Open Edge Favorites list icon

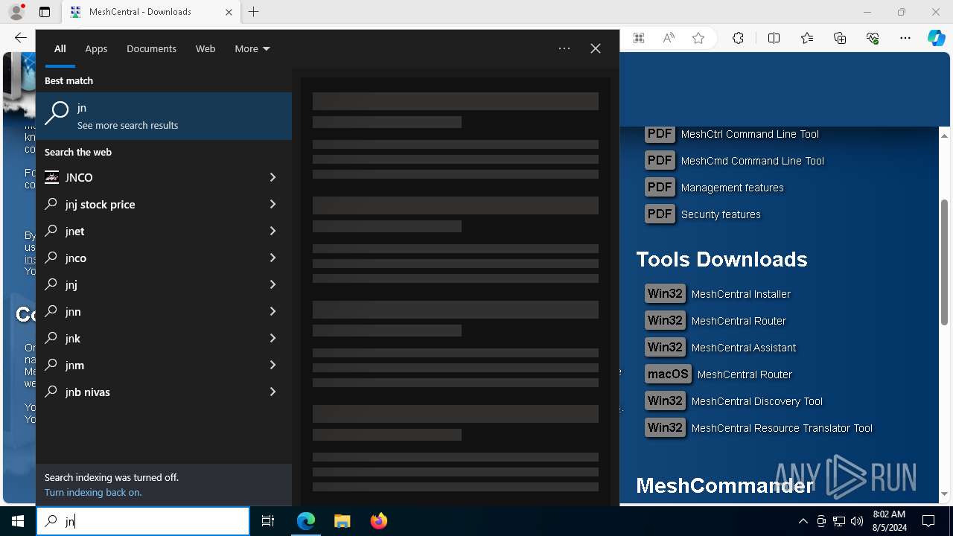click(x=807, y=38)
